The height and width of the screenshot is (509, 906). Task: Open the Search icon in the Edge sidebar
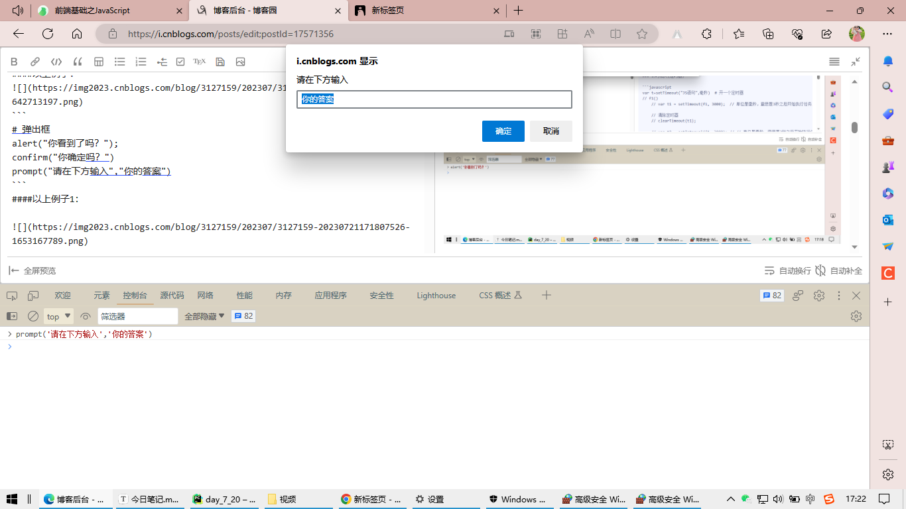click(x=888, y=87)
